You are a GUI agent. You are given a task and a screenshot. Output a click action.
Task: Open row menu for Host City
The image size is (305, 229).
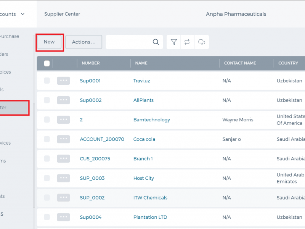(x=63, y=178)
